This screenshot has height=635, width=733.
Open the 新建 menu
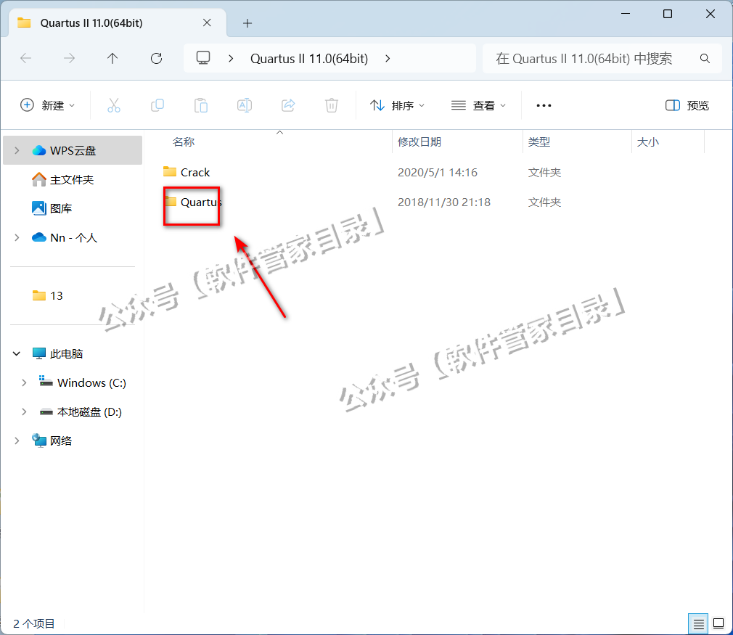tap(47, 105)
